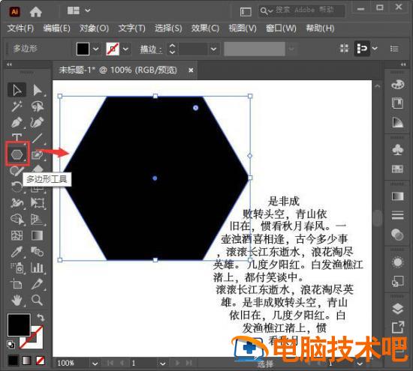Swap fill and stroke arrow
Image resolution: width=413 pixels, height=371 pixels.
pos(41,317)
